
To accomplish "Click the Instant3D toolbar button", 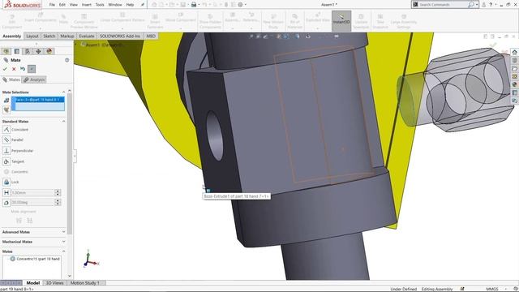I will pos(341,20).
